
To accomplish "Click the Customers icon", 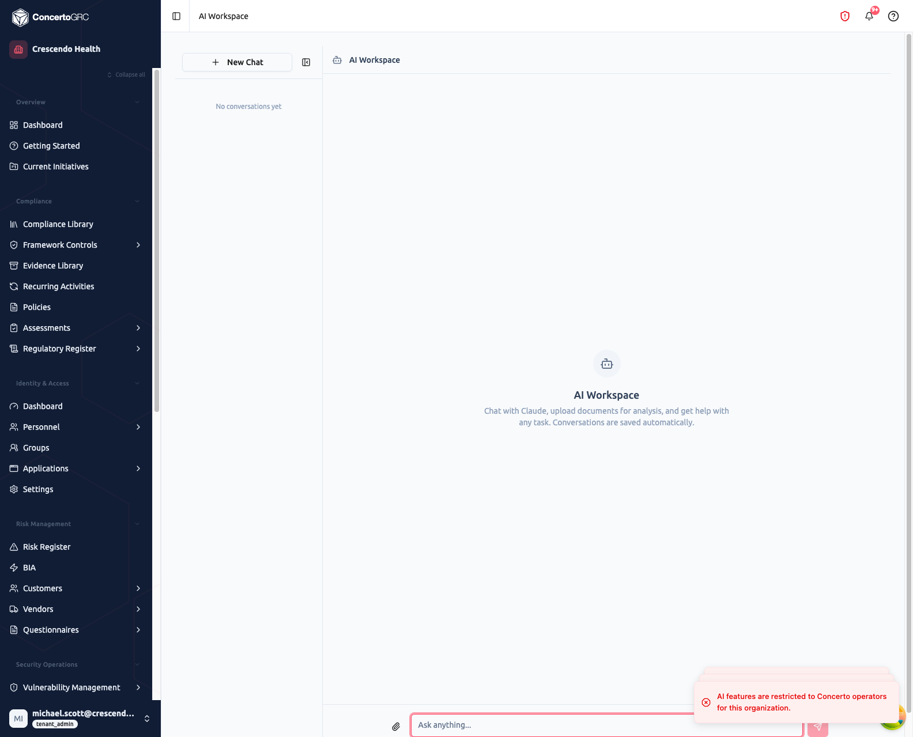I will (x=14, y=588).
